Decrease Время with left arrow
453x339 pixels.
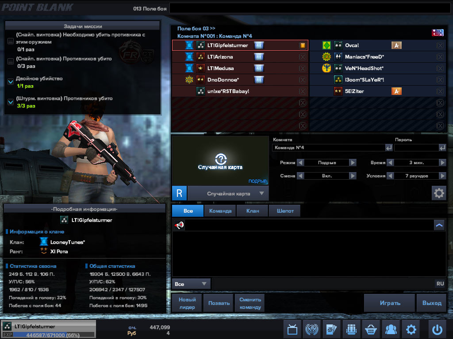(x=390, y=162)
